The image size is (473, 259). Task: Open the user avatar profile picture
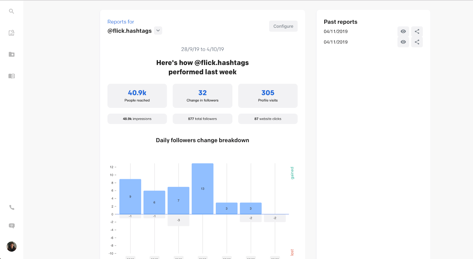[12, 247]
